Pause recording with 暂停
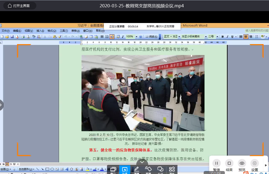This screenshot has width=269, height=174. tap(217, 165)
